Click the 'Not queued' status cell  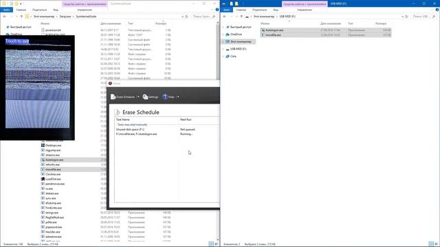coord(188,130)
